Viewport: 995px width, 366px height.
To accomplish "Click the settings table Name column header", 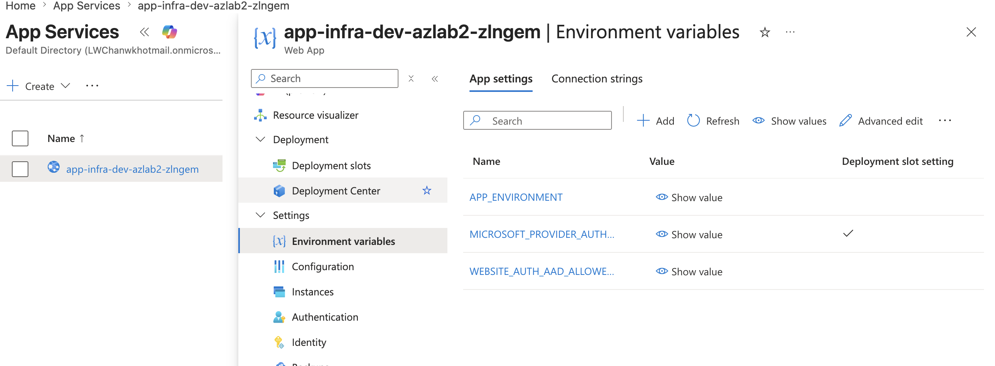I will tap(486, 161).
